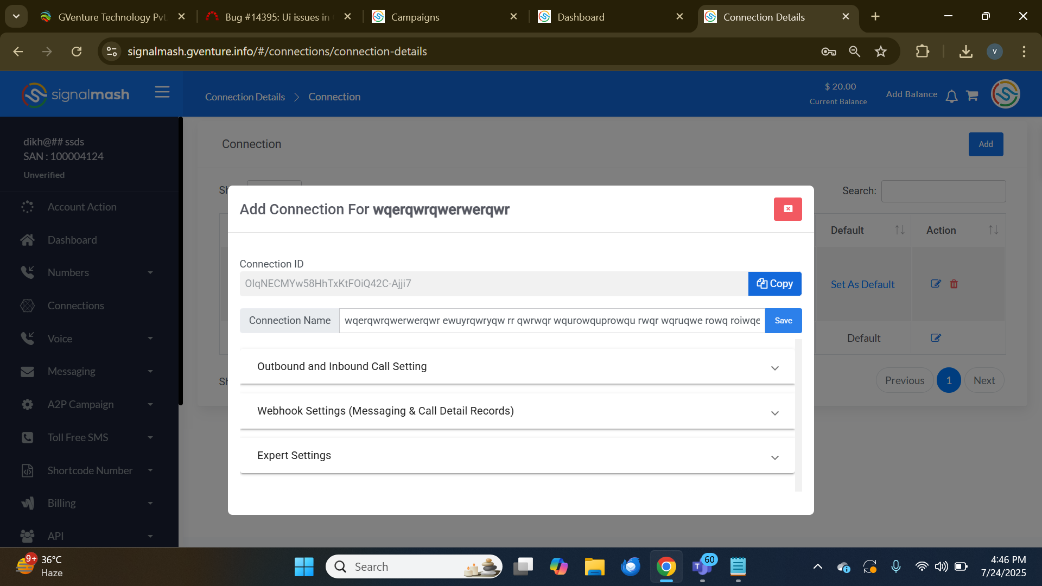This screenshot has width=1042, height=586.
Task: Click the edit icon beside Set As Default
Action: [x=936, y=284]
